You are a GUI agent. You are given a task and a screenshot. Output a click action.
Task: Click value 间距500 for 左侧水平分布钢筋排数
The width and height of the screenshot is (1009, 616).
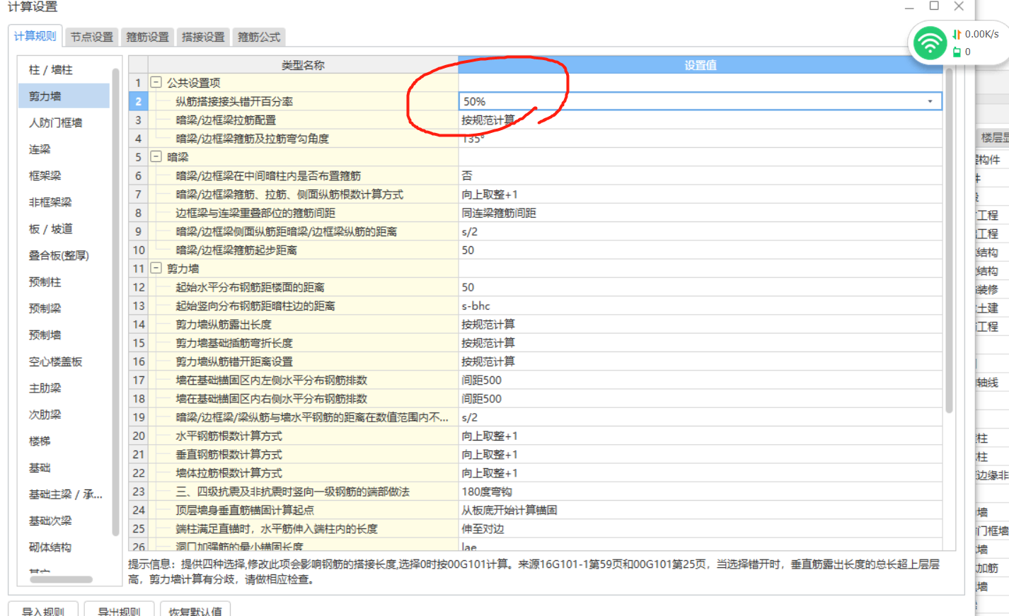coord(481,380)
